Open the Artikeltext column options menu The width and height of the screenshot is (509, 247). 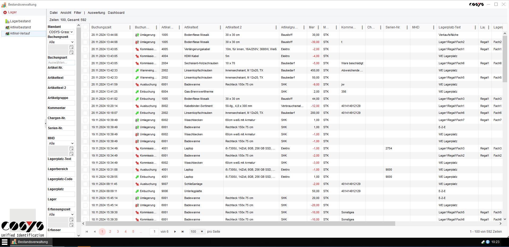click(x=220, y=27)
